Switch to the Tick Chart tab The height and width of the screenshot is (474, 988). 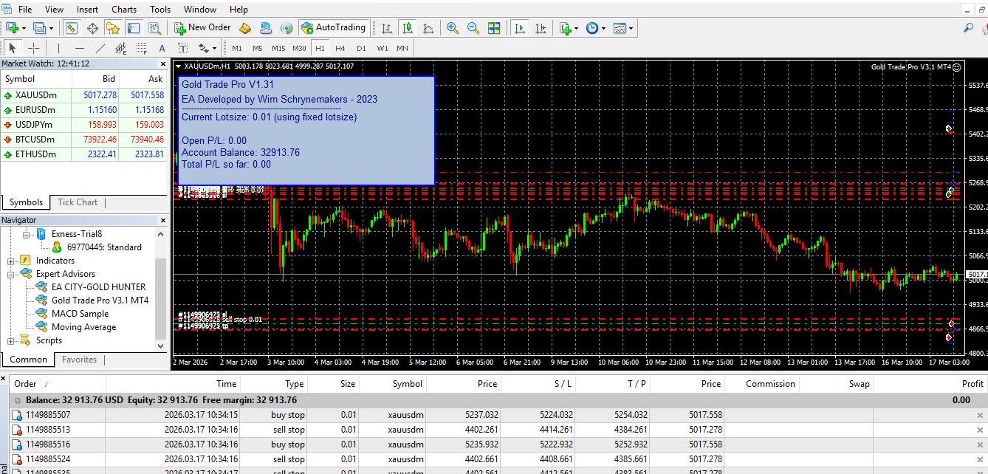[78, 202]
